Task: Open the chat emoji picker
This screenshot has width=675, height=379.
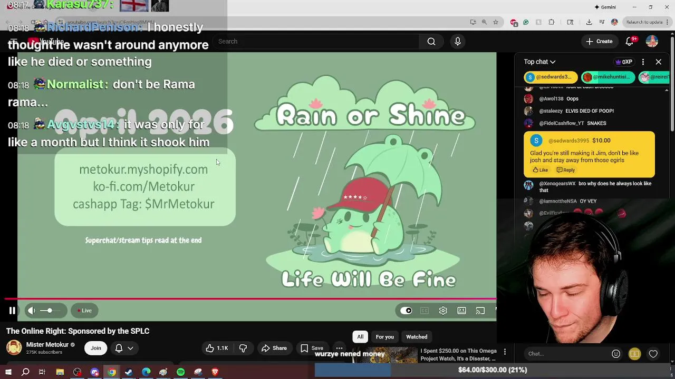Action: [x=616, y=354]
